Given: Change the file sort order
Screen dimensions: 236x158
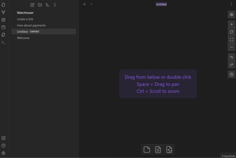Looking at the screenshot, I should [x=47, y=5].
